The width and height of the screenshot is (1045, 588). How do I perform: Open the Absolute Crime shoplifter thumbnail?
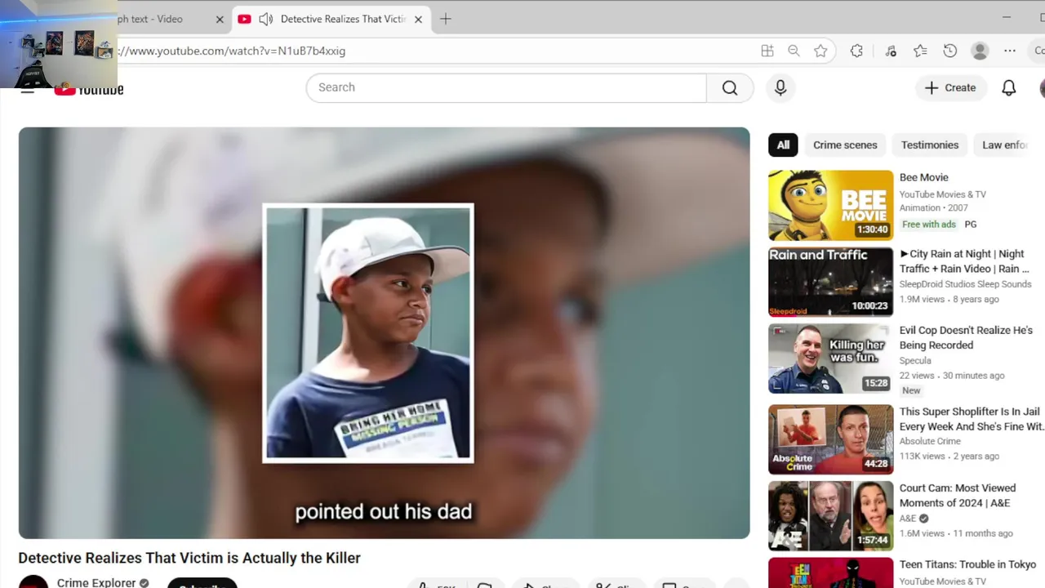[x=831, y=439]
